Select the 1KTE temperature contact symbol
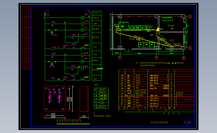The image size is (217, 133). 52,31
